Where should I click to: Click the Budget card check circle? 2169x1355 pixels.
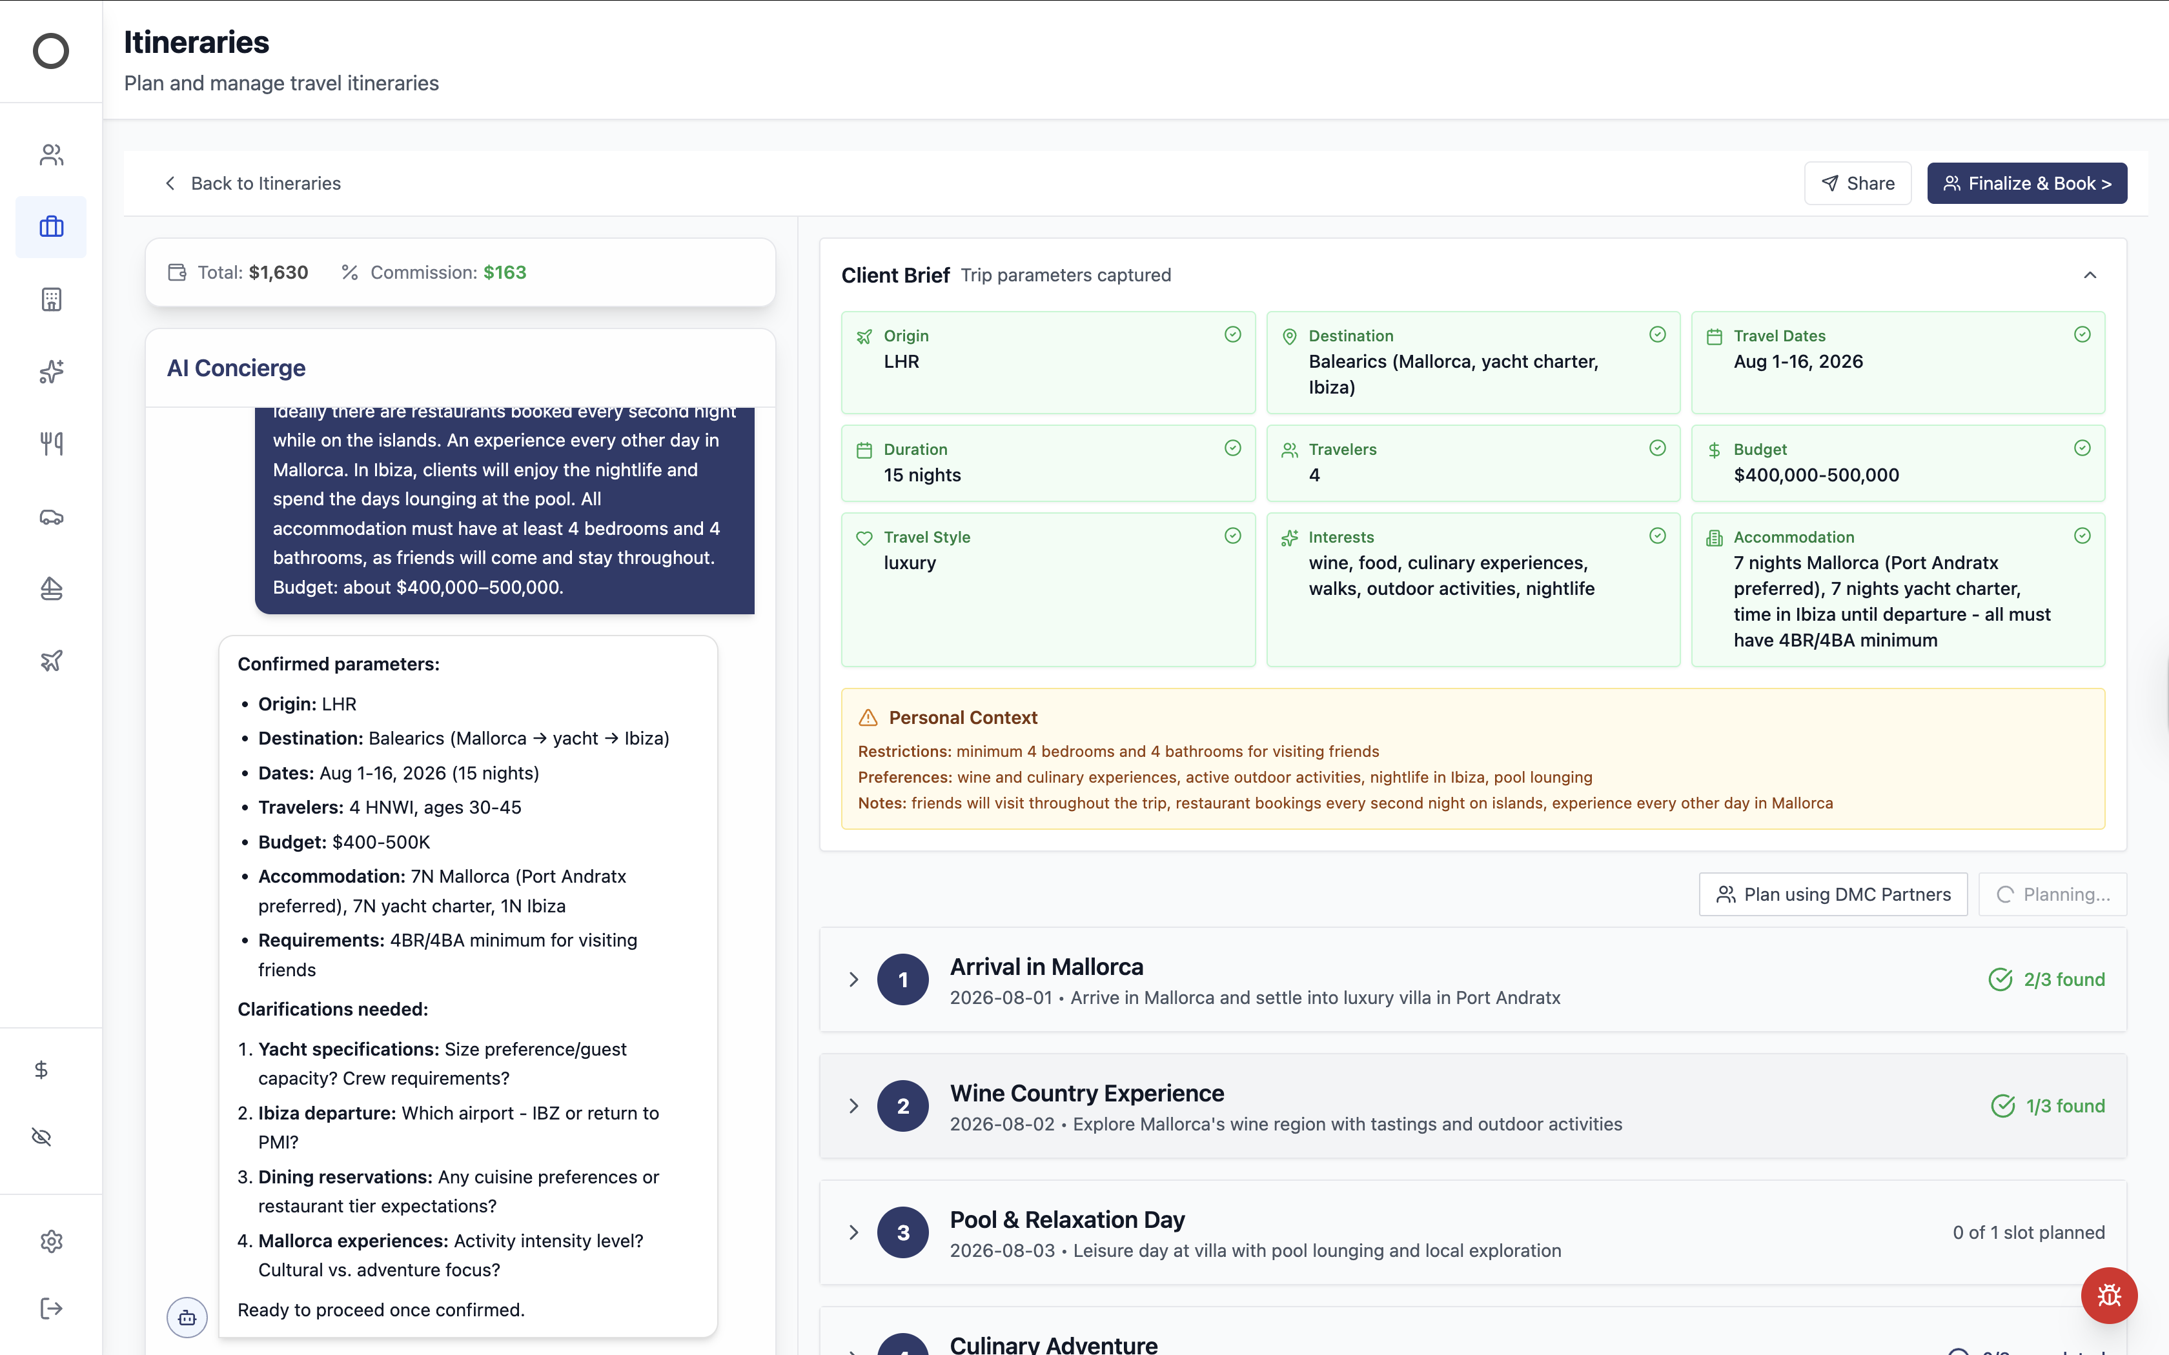click(x=2081, y=448)
